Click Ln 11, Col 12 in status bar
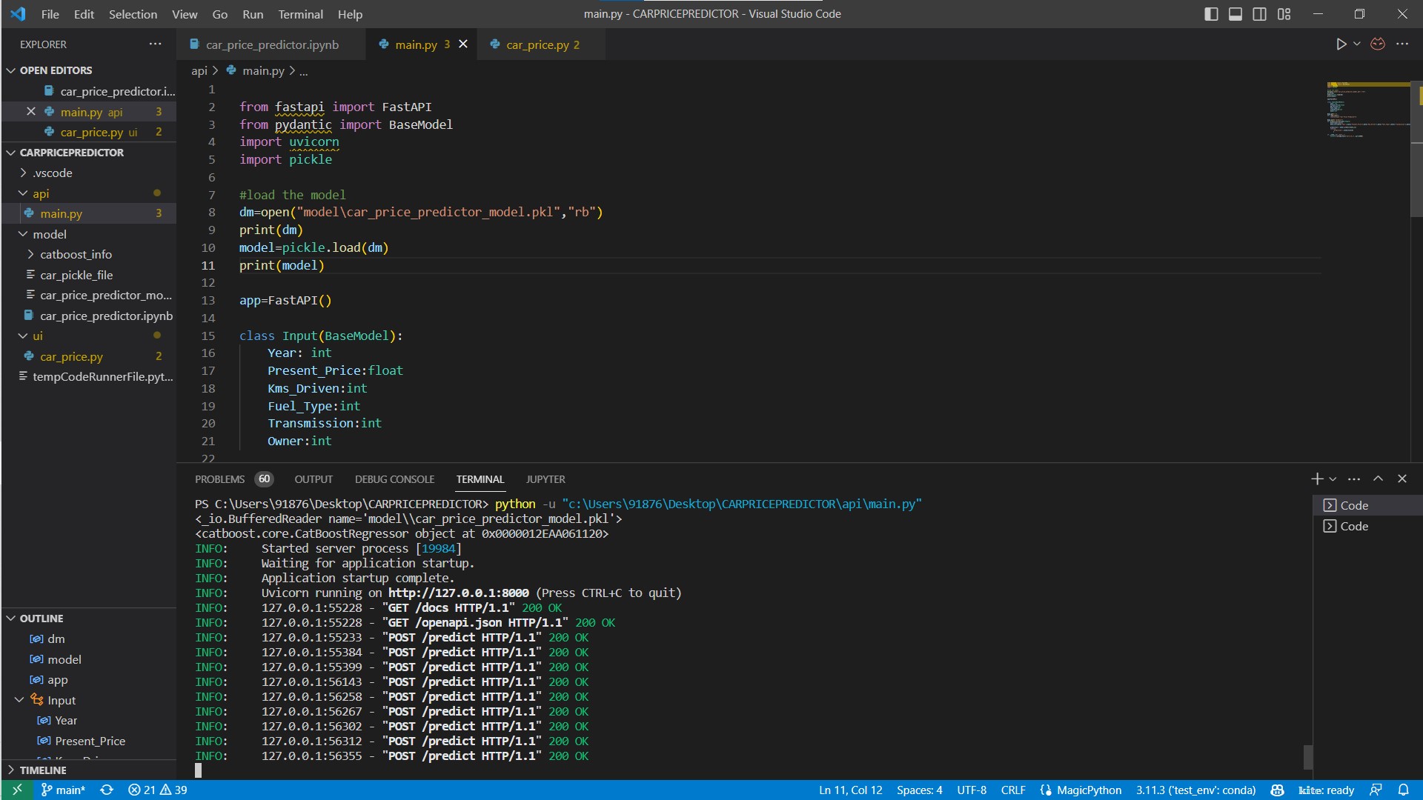Viewport: 1423px width, 800px height. pos(850,790)
